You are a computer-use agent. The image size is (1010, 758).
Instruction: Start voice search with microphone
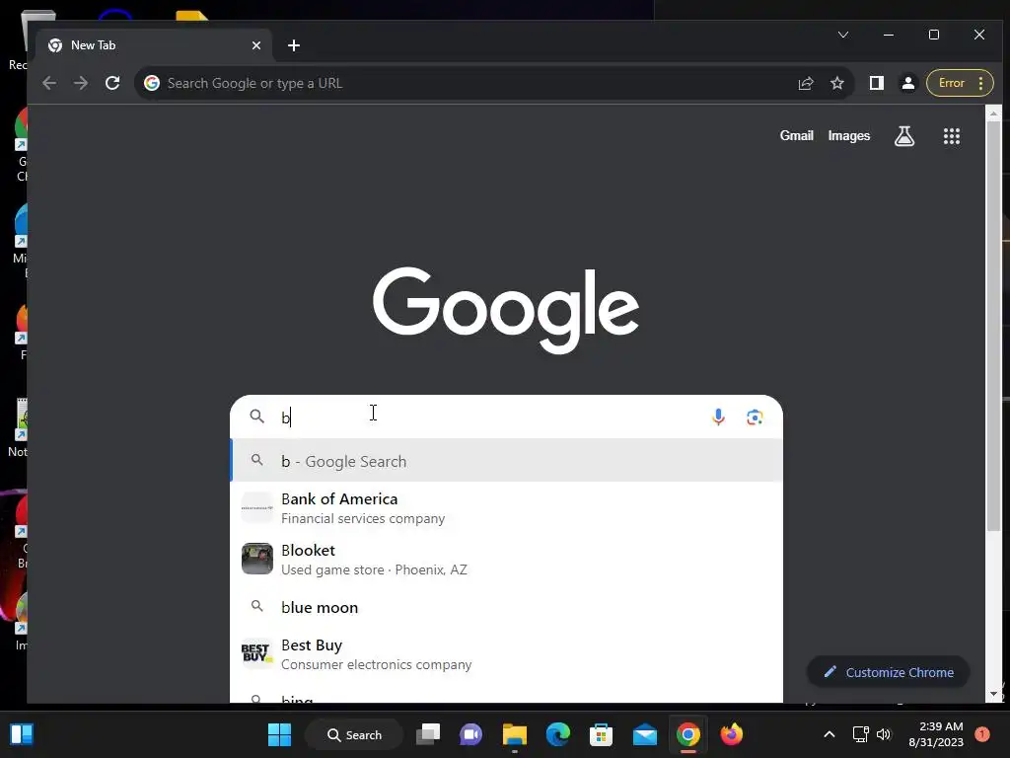click(718, 417)
